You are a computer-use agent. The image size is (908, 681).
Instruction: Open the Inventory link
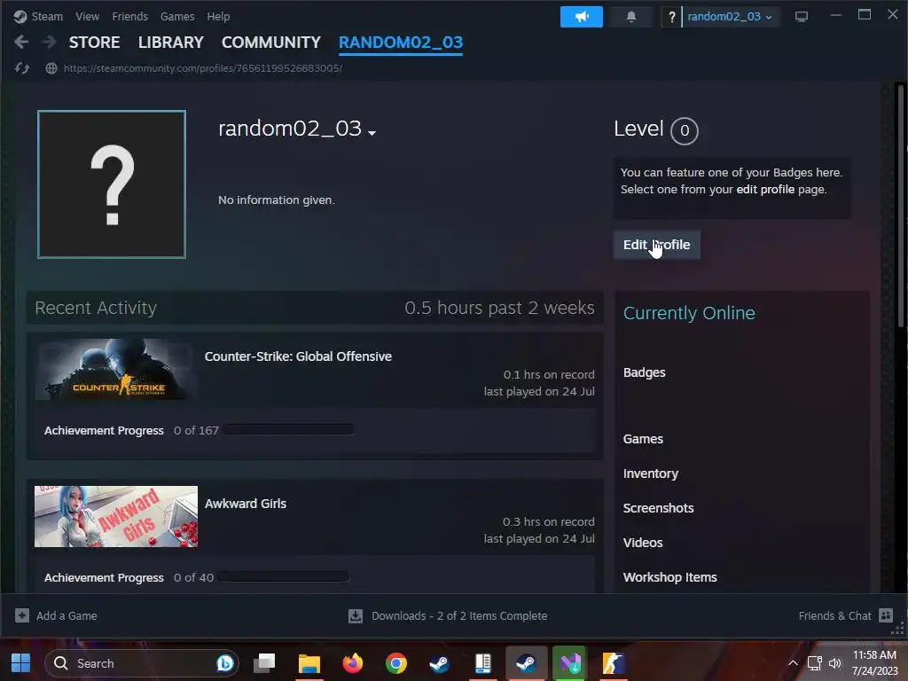(x=650, y=474)
